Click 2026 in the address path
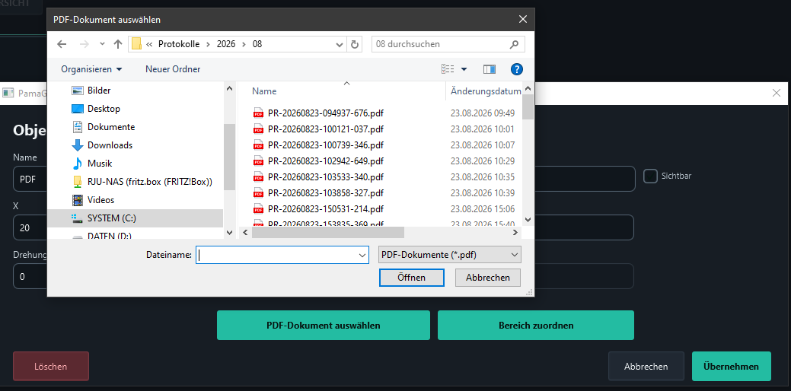The width and height of the screenshot is (791, 391). pyautogui.click(x=226, y=44)
